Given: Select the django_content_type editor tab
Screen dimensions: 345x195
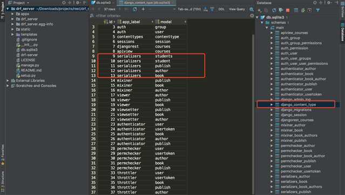Looking at the screenshot, I should pyautogui.click(x=146, y=3).
